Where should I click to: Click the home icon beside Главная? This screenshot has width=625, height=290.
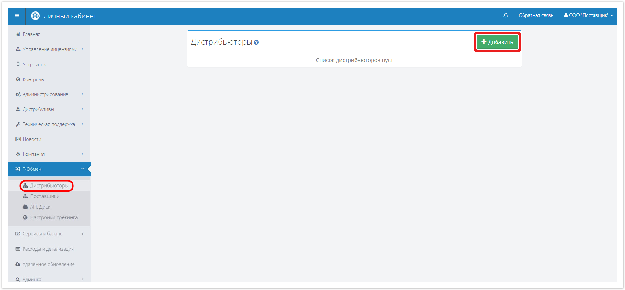click(x=18, y=34)
